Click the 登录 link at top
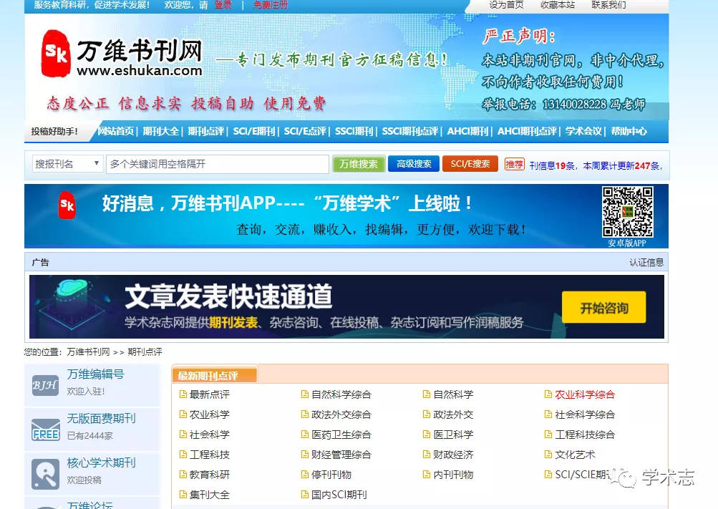The image size is (718, 509). coord(223,5)
